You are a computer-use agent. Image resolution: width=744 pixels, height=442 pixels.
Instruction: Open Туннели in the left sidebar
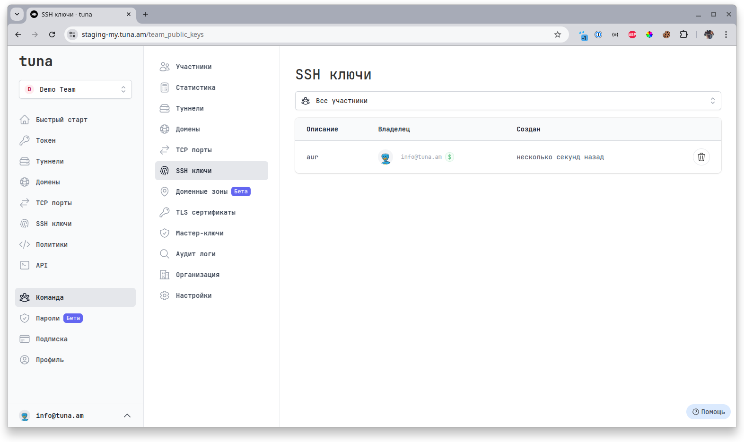point(75,161)
